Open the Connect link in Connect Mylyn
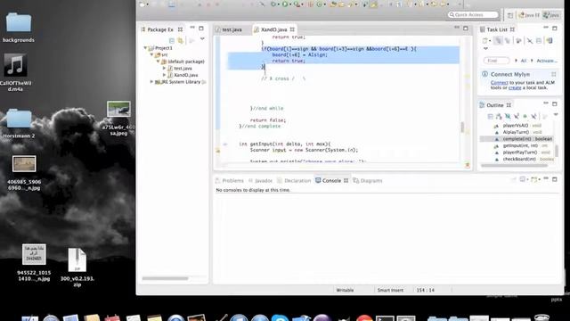This screenshot has width=570, height=321. coord(499,83)
